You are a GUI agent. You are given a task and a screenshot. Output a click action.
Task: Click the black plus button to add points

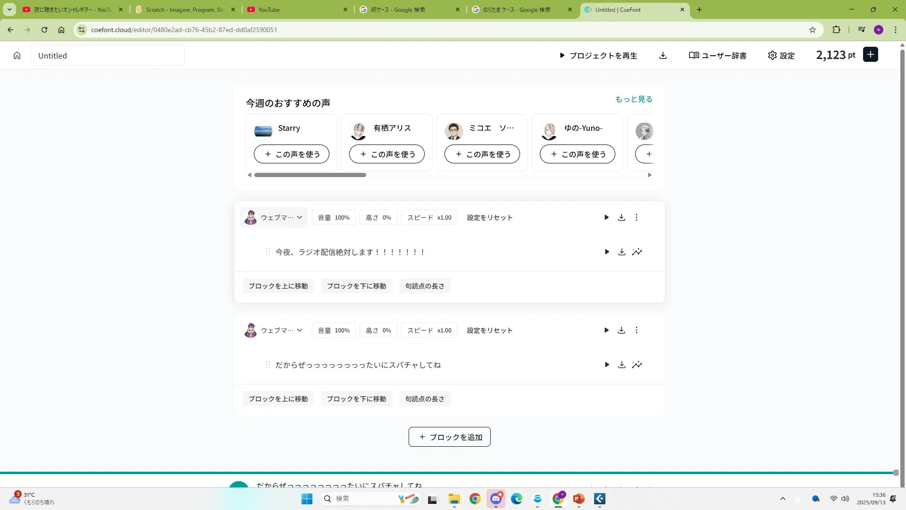871,55
